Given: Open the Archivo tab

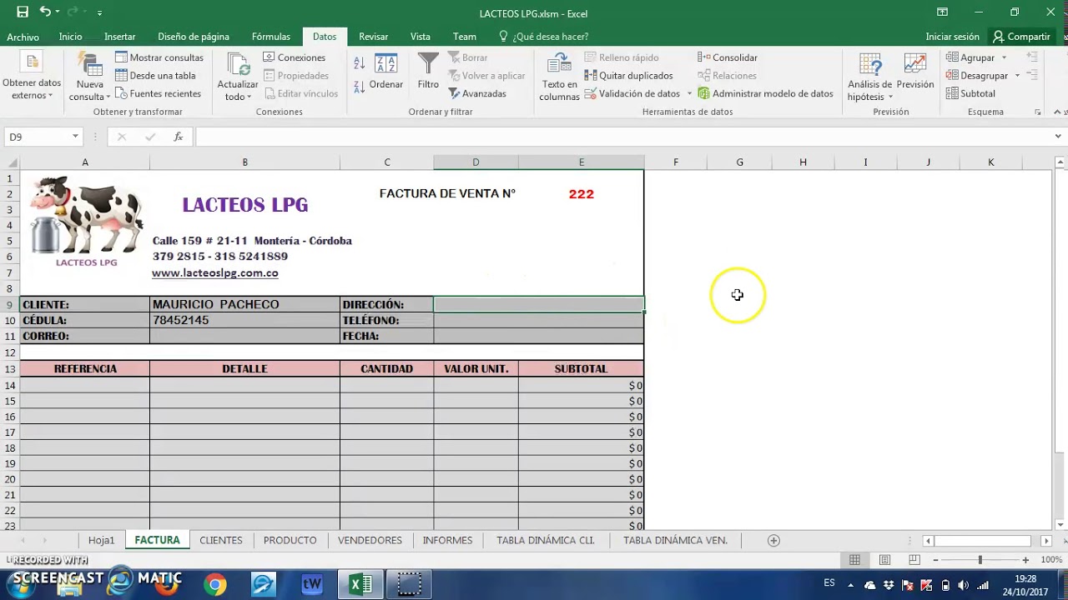Looking at the screenshot, I should [x=23, y=37].
